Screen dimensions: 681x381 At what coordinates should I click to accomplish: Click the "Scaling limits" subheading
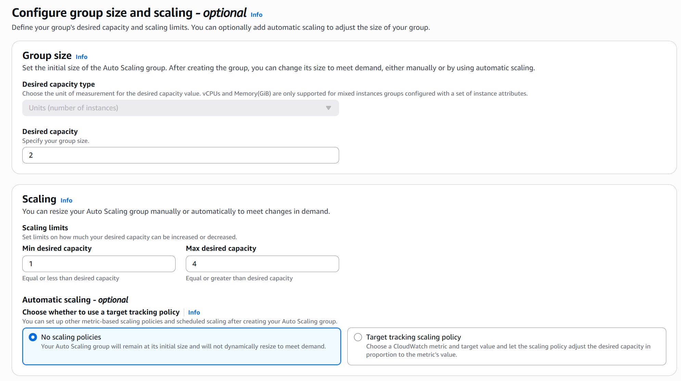point(45,228)
